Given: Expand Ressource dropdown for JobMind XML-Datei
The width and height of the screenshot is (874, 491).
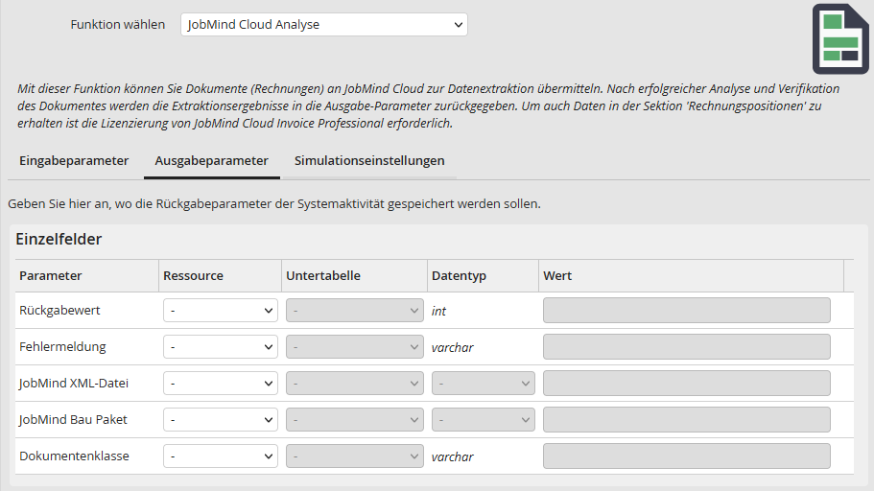Looking at the screenshot, I should 220,384.
